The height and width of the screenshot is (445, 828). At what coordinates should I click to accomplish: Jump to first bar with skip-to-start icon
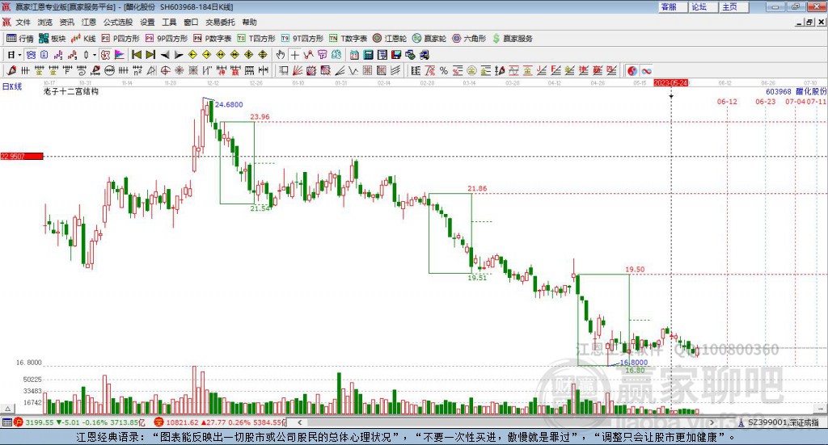[x=137, y=55]
